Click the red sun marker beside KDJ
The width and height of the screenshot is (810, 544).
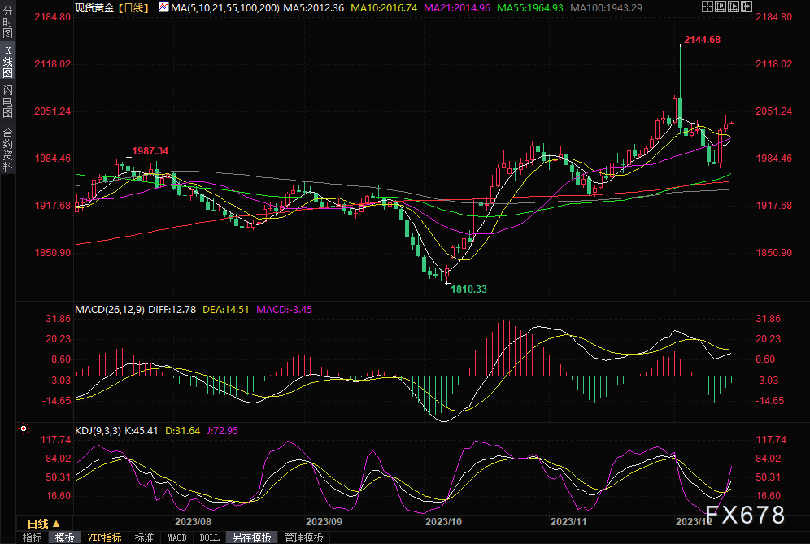pyautogui.click(x=23, y=429)
